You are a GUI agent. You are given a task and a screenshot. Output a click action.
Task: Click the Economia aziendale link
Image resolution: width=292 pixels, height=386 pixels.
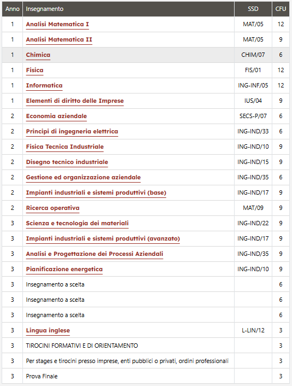(x=56, y=116)
